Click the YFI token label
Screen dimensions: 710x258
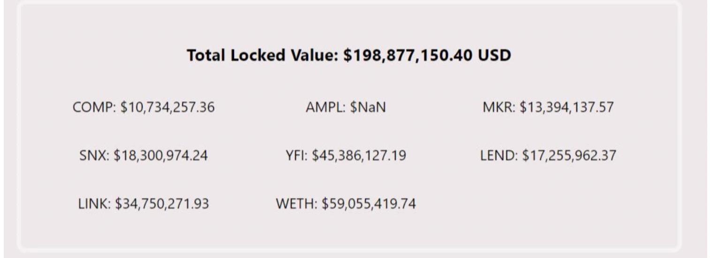coord(295,156)
